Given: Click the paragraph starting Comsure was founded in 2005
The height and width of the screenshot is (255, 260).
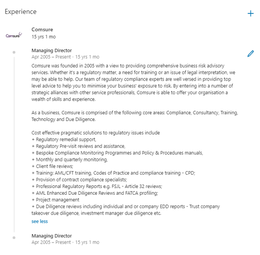Looking at the screenshot, I should [133, 83].
